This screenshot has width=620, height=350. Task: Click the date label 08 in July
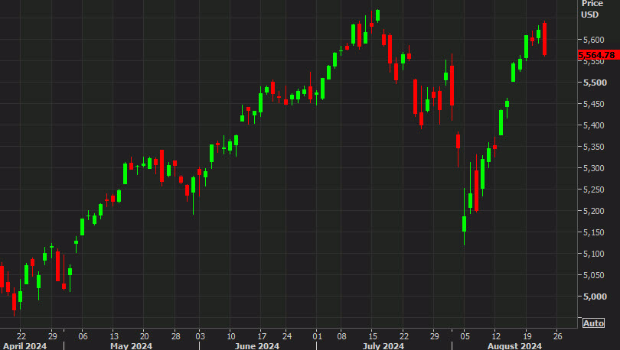click(341, 336)
